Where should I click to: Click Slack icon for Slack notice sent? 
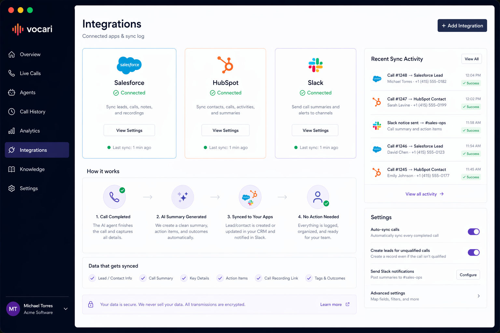[x=377, y=126]
